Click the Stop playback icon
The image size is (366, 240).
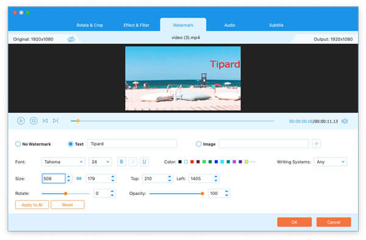[x=34, y=121]
